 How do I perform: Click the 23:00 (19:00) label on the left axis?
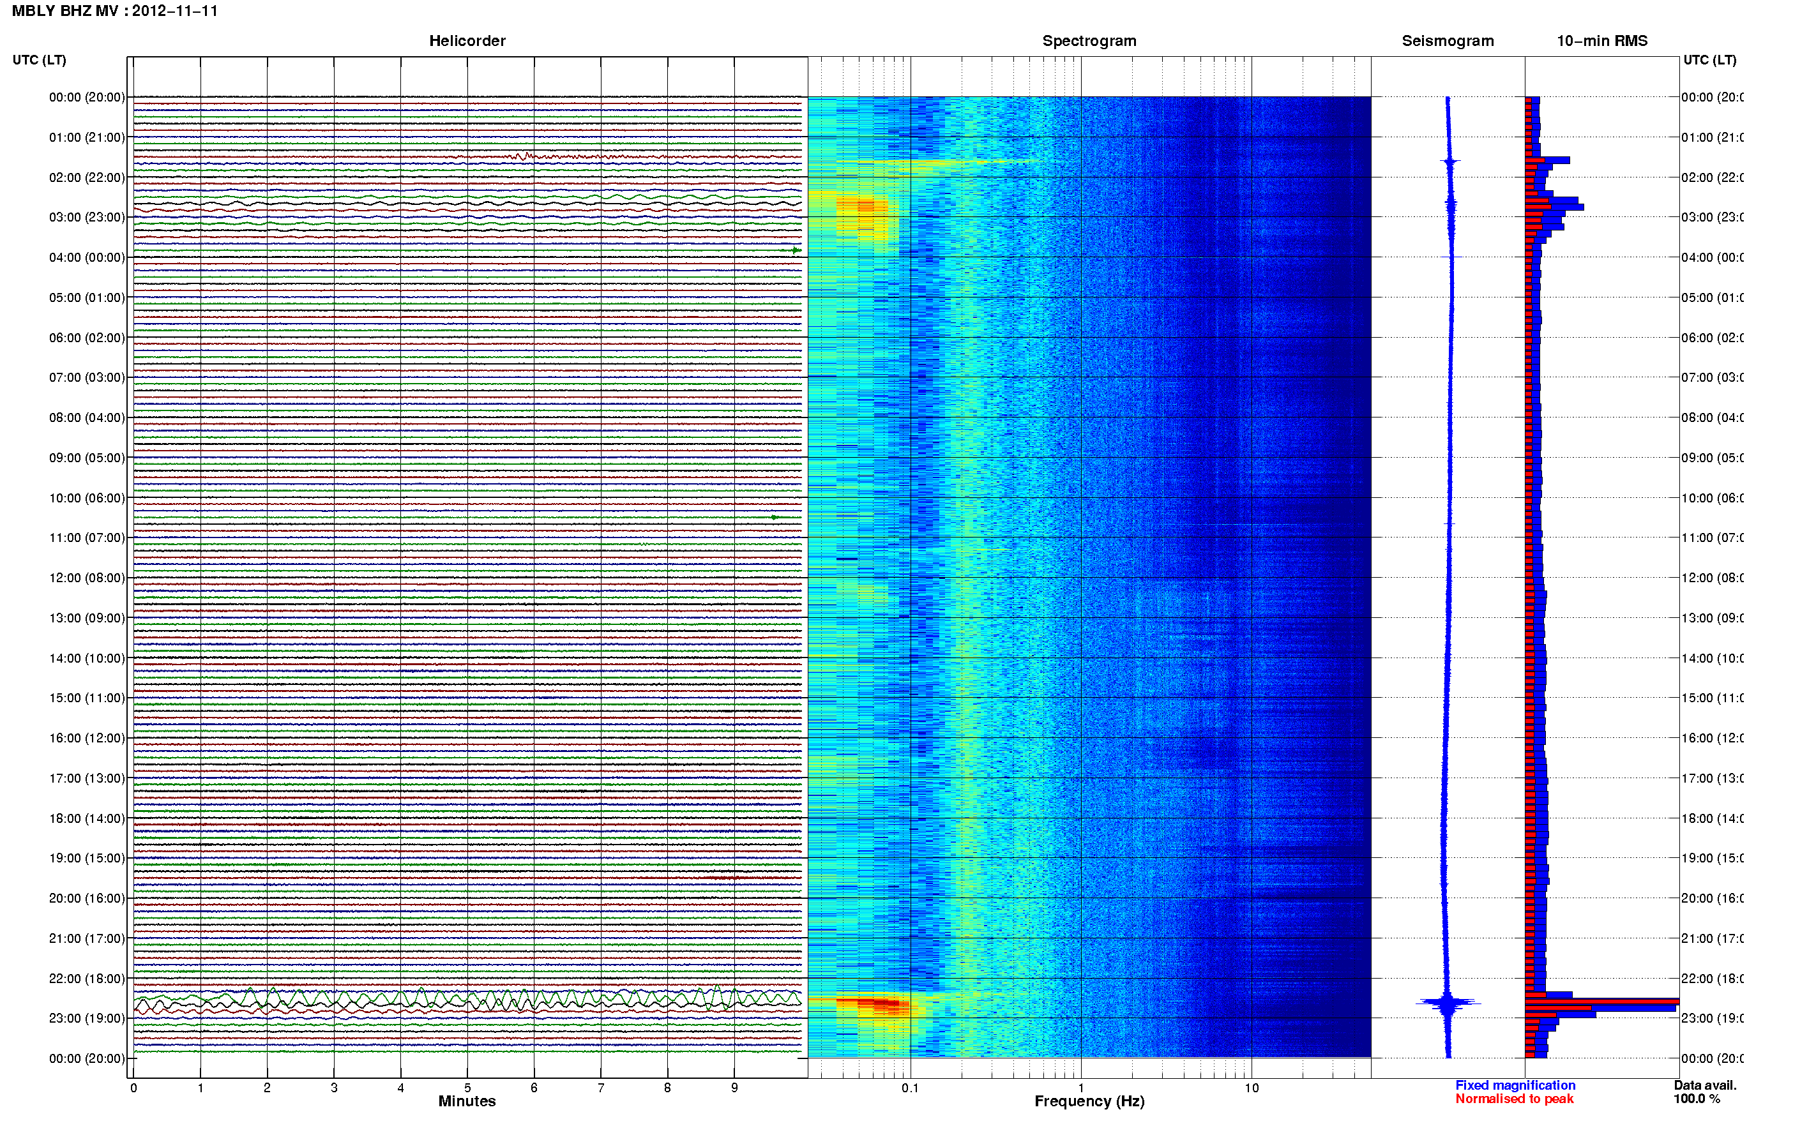(x=87, y=1019)
